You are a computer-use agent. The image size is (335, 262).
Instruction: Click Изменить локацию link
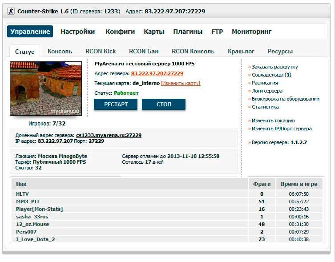pos(273,121)
